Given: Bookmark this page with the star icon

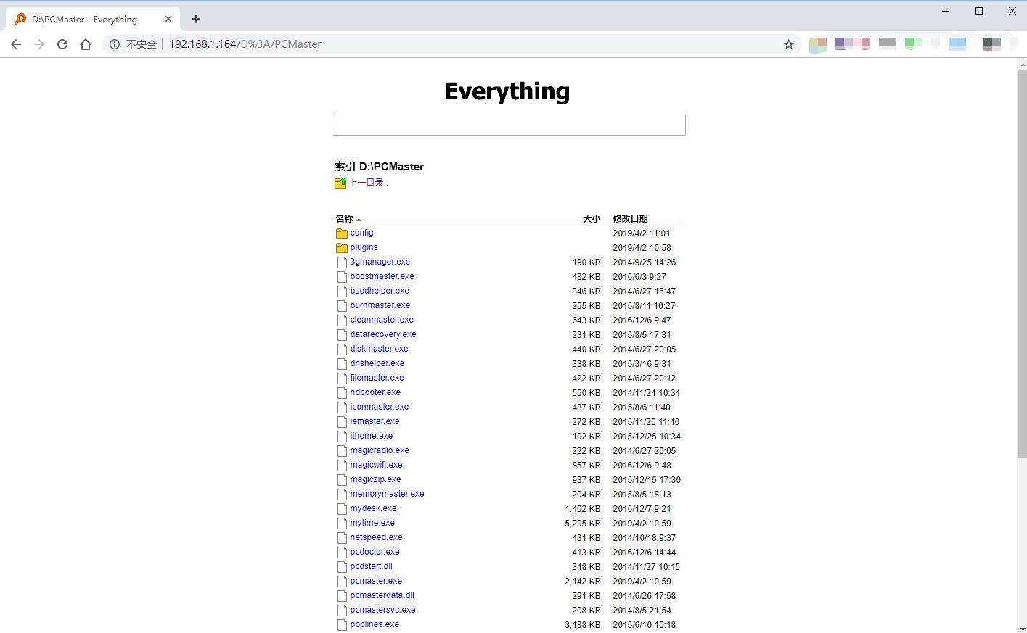Looking at the screenshot, I should tap(789, 44).
